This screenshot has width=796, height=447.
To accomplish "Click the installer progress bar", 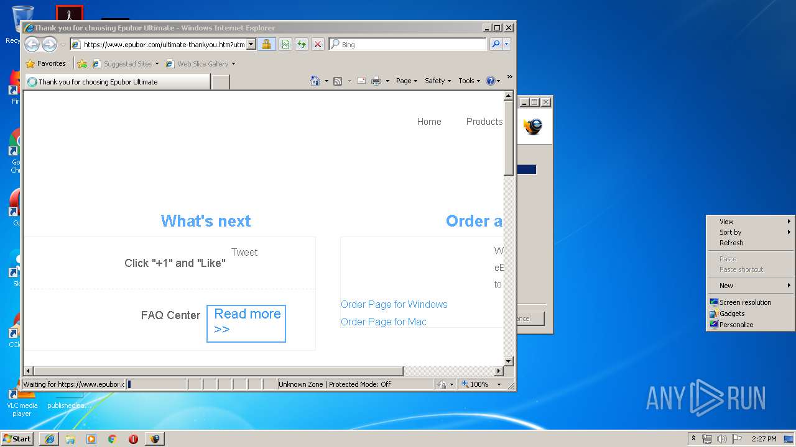I will click(527, 169).
